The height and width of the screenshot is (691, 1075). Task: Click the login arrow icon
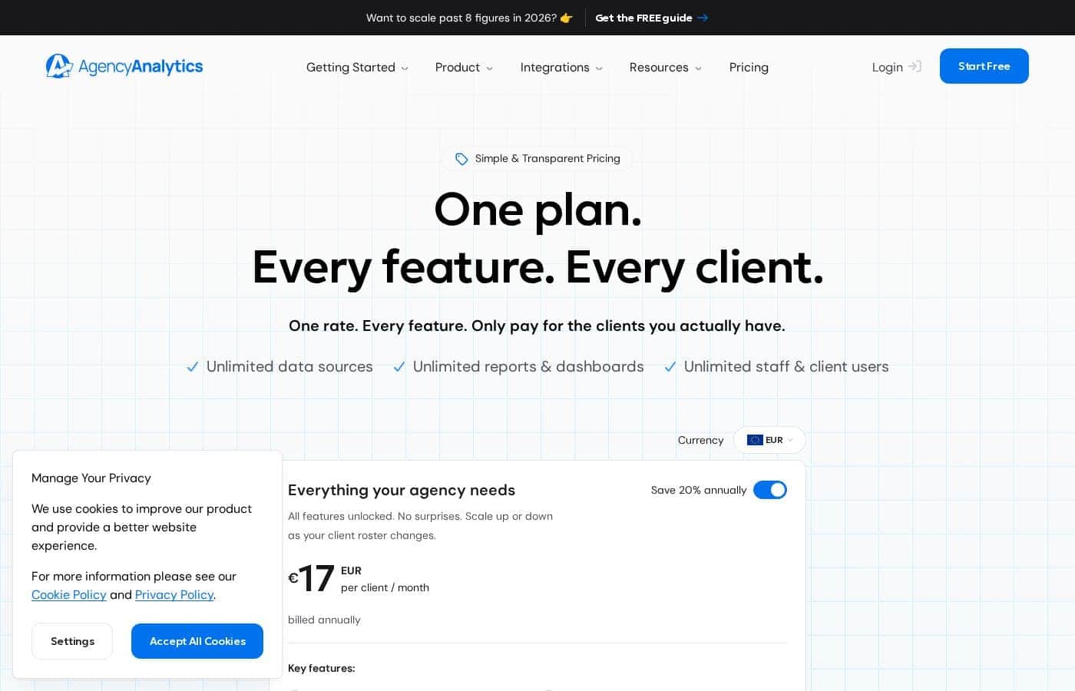915,67
